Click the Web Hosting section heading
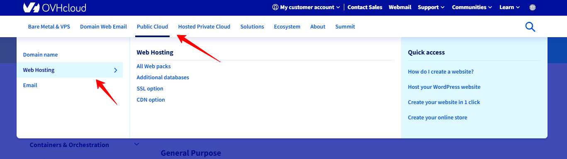The width and height of the screenshot is (567, 159). coord(155,52)
